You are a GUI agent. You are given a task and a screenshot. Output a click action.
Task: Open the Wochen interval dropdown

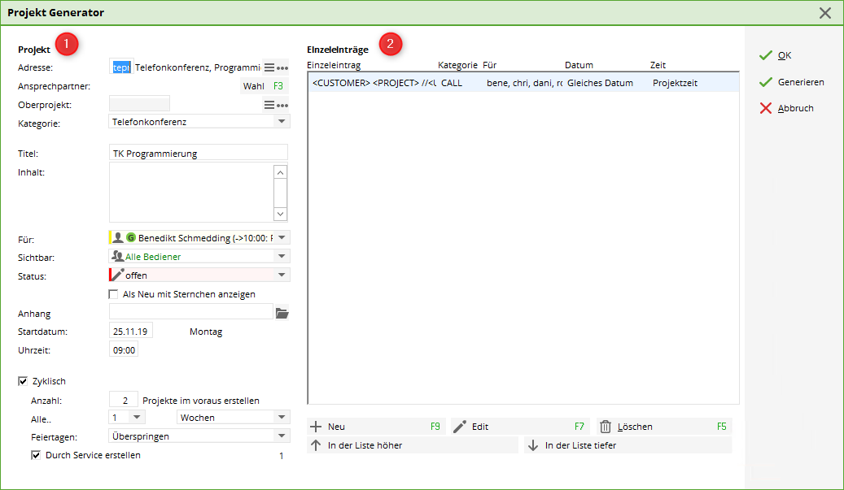[282, 417]
